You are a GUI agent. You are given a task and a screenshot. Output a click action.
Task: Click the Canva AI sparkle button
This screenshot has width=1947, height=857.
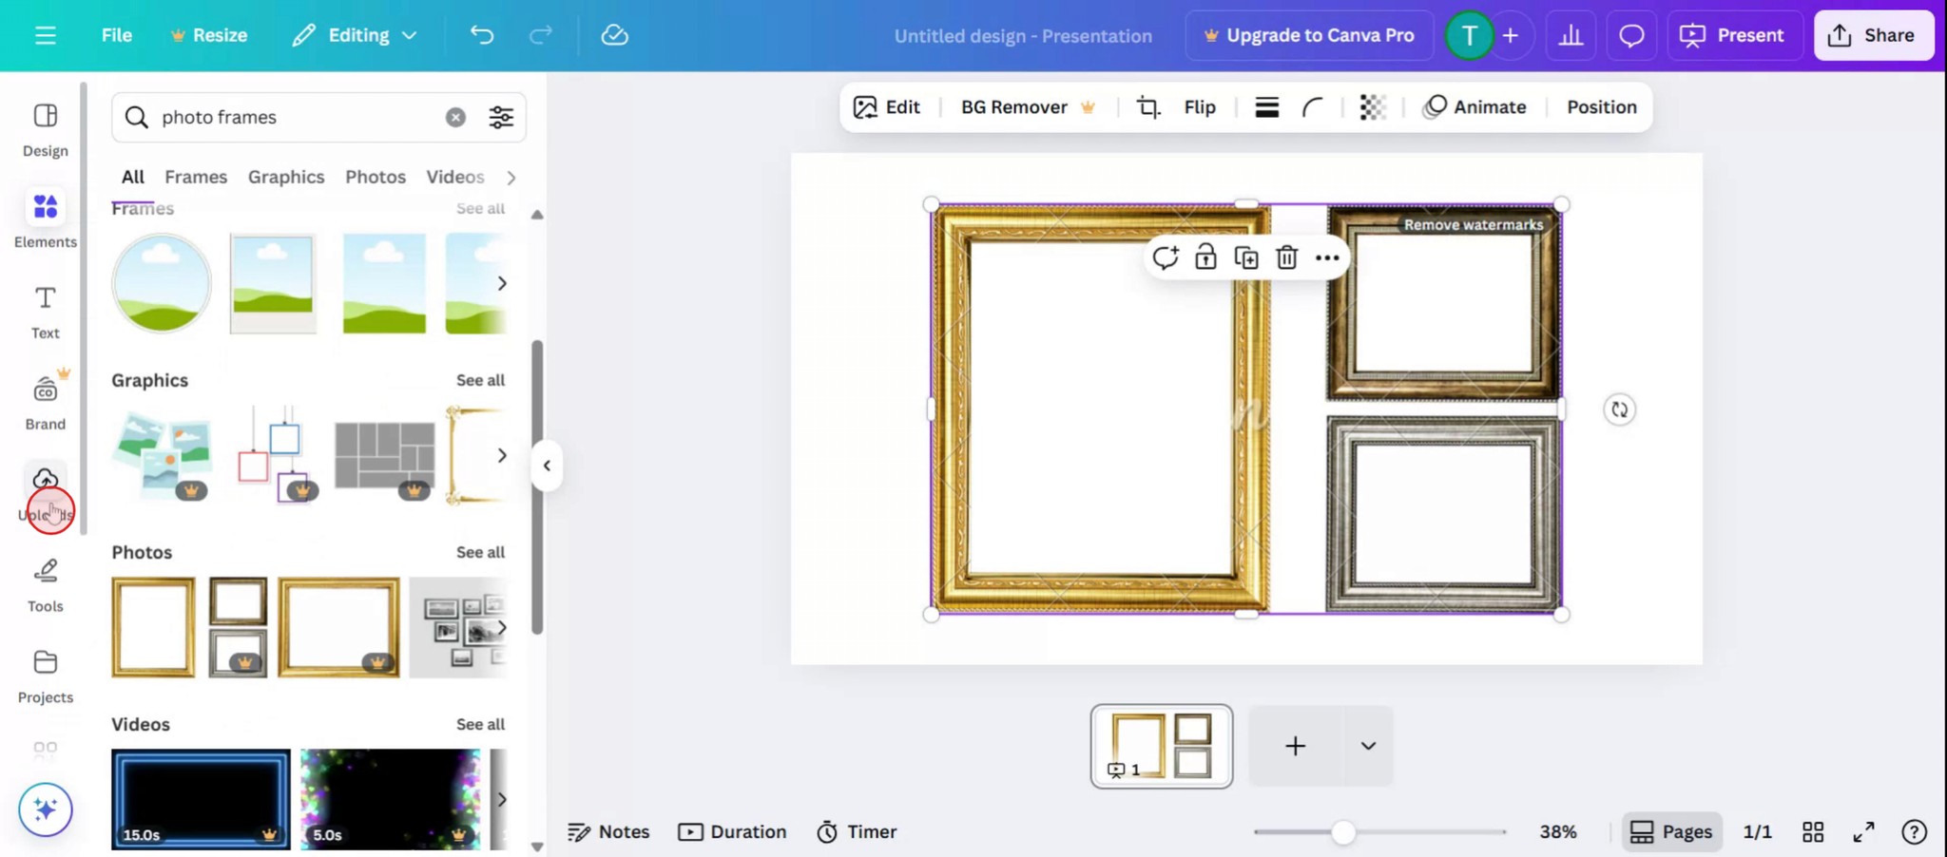44,809
